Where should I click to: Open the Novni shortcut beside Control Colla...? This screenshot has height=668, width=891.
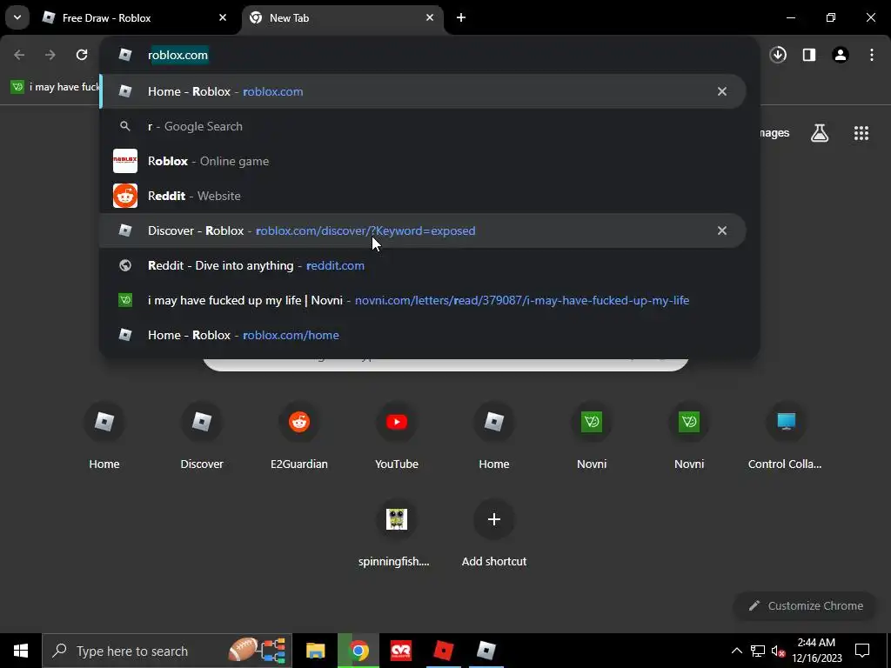tap(689, 437)
